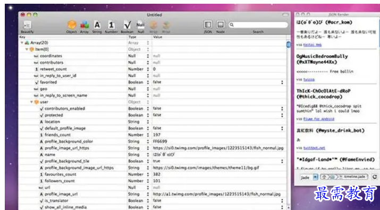Open the Jade template language dropdown
380x210 pixels.
coord(309,177)
